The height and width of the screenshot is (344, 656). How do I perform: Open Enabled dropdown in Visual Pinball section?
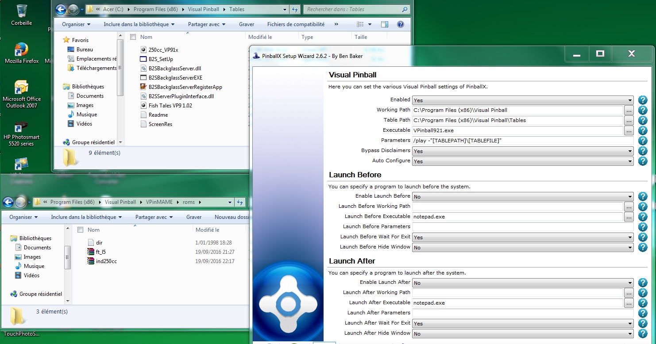tap(523, 100)
